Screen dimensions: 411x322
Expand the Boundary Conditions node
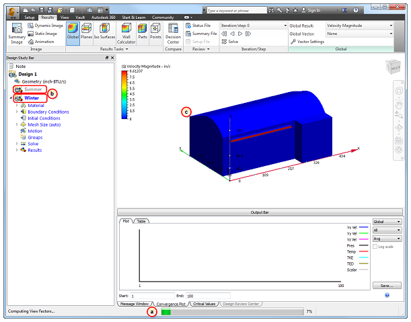[17, 112]
